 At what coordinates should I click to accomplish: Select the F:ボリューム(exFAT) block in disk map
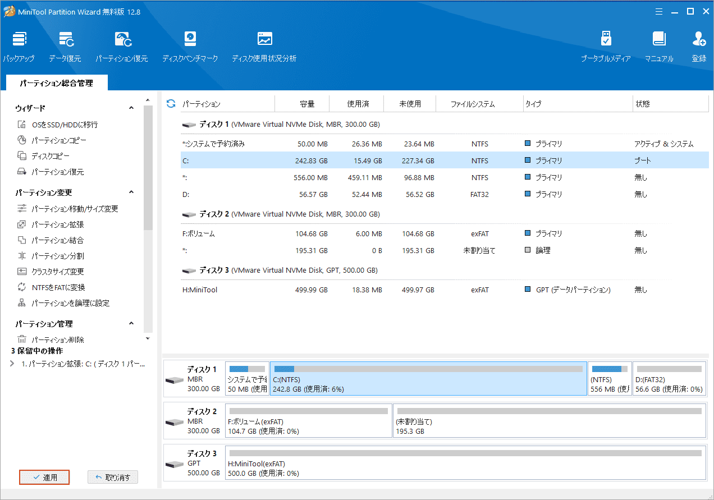coord(308,421)
